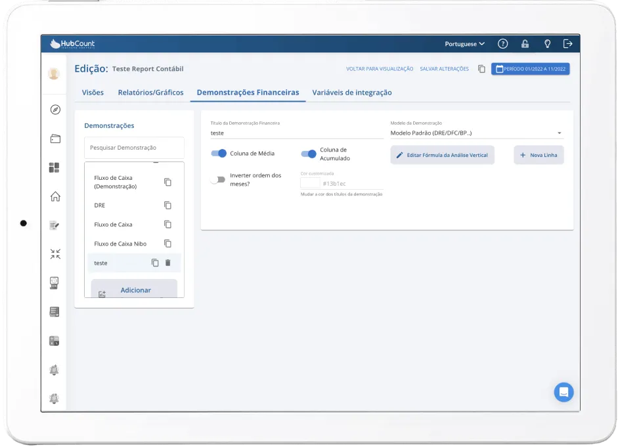Open the wallet sidebar icon

pos(55,138)
